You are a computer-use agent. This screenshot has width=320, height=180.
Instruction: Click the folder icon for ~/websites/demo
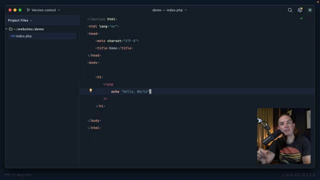(x=11, y=29)
